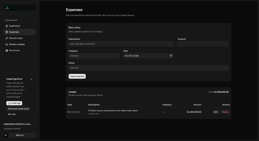The image size is (259, 141).
Task: Click the 'Expenses' page title
Action: (74, 10)
